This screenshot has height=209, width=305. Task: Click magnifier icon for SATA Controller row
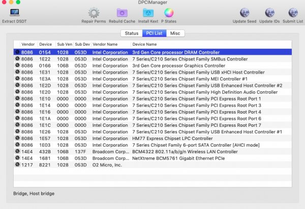tap(17, 145)
